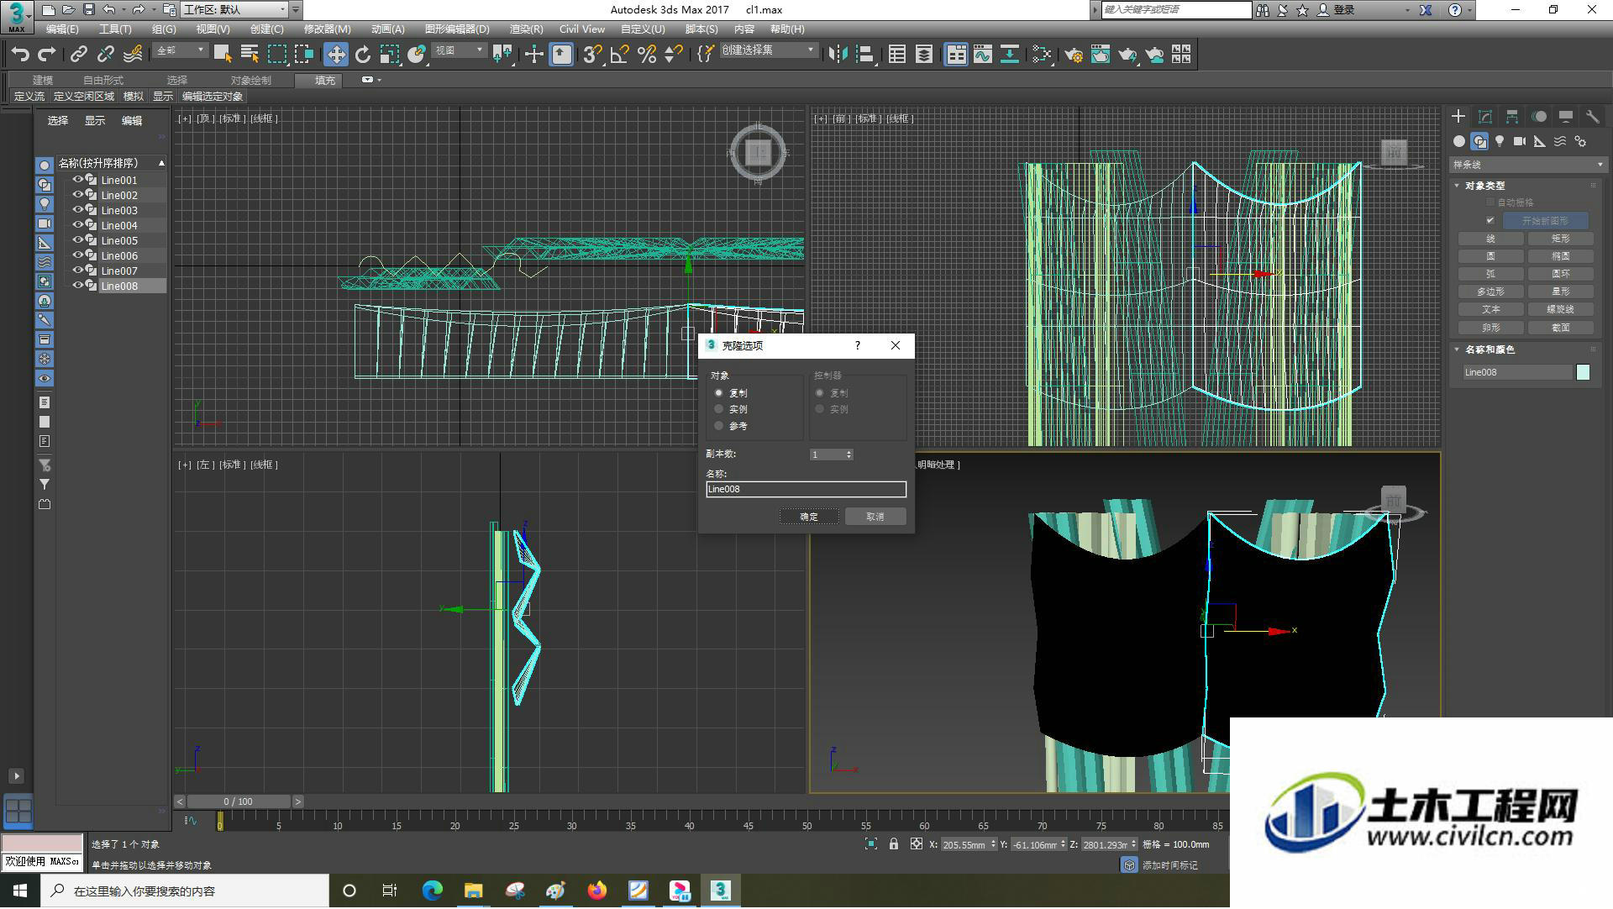Open the Create Selection Set dropdown
1613x909 pixels.
click(768, 50)
